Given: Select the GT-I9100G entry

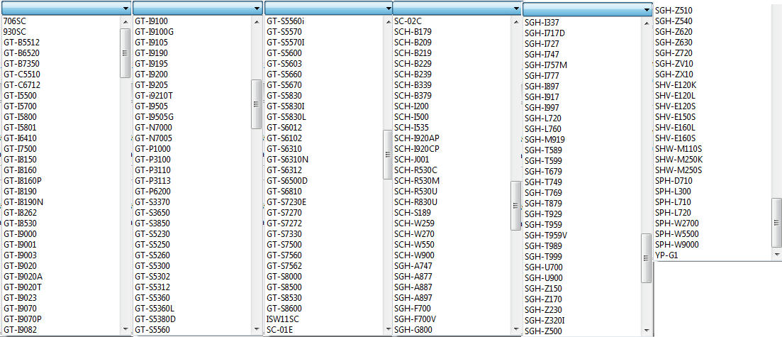Looking at the screenshot, I should click(154, 31).
